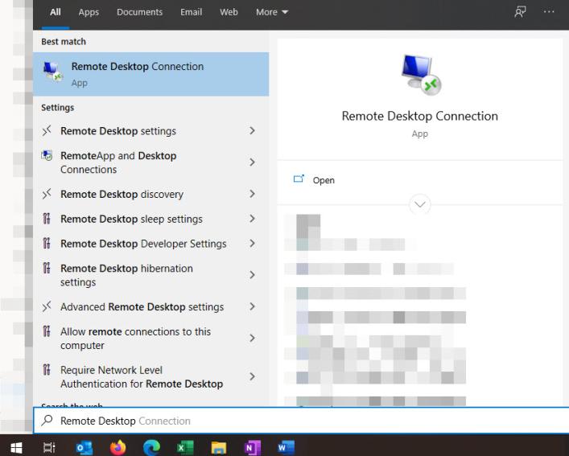Click the Remote Desktop settings icon
The height and width of the screenshot is (456, 569).
pos(47,130)
